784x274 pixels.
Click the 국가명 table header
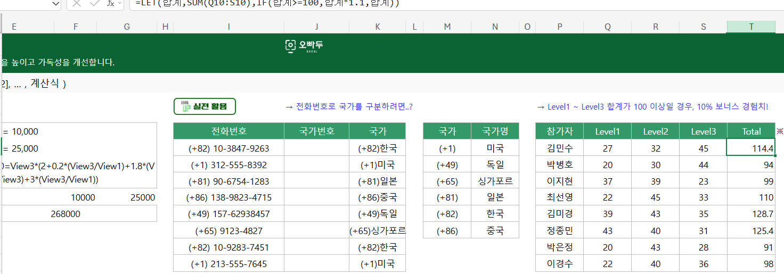(495, 131)
